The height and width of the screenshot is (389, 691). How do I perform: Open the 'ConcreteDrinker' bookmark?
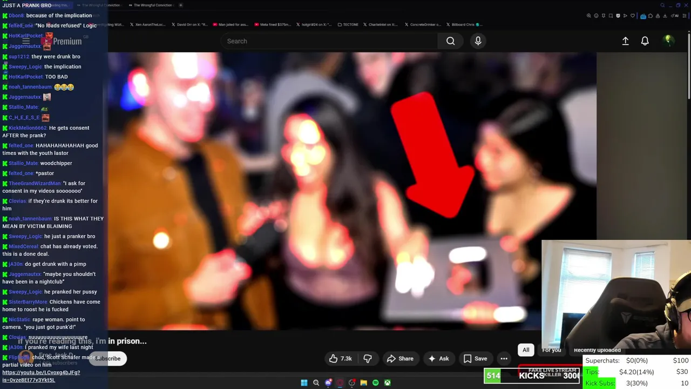click(x=423, y=24)
